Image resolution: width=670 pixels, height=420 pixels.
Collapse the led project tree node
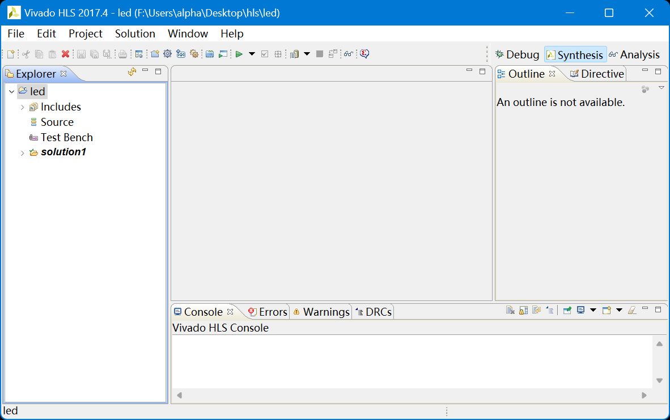pyautogui.click(x=12, y=92)
